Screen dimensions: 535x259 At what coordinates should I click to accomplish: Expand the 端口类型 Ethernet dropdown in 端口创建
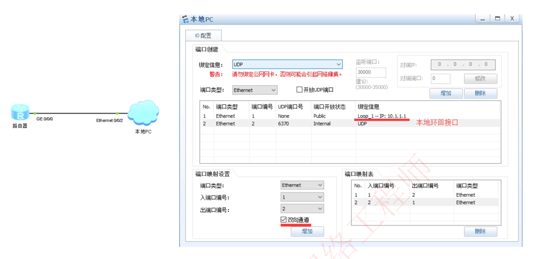coord(255,90)
